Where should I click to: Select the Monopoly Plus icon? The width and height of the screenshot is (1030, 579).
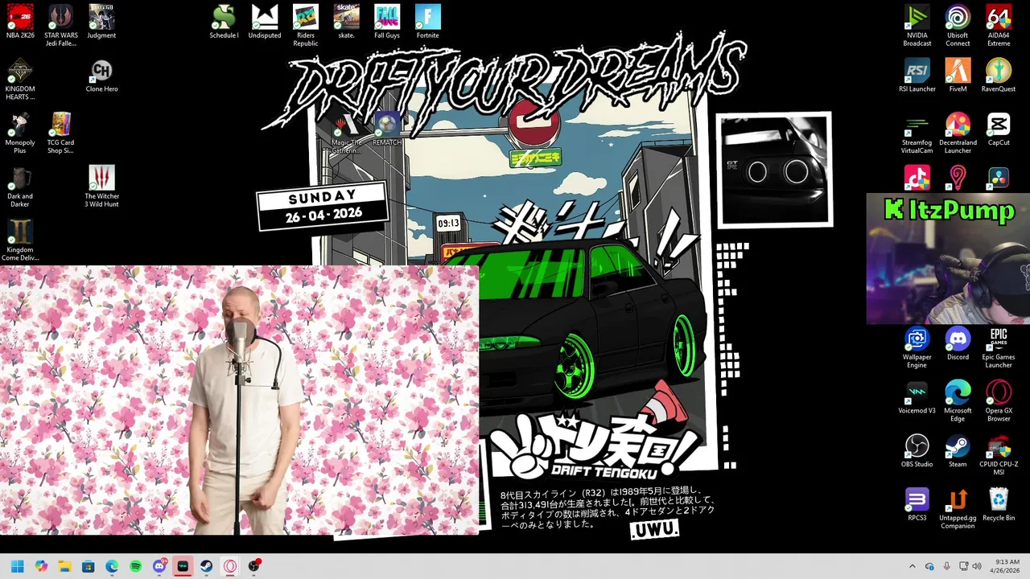coord(20,133)
